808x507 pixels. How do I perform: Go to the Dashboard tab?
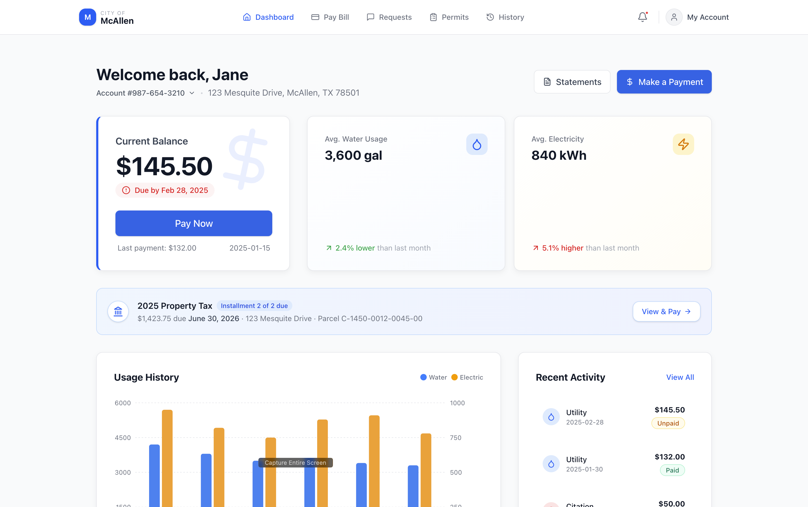[x=268, y=17]
